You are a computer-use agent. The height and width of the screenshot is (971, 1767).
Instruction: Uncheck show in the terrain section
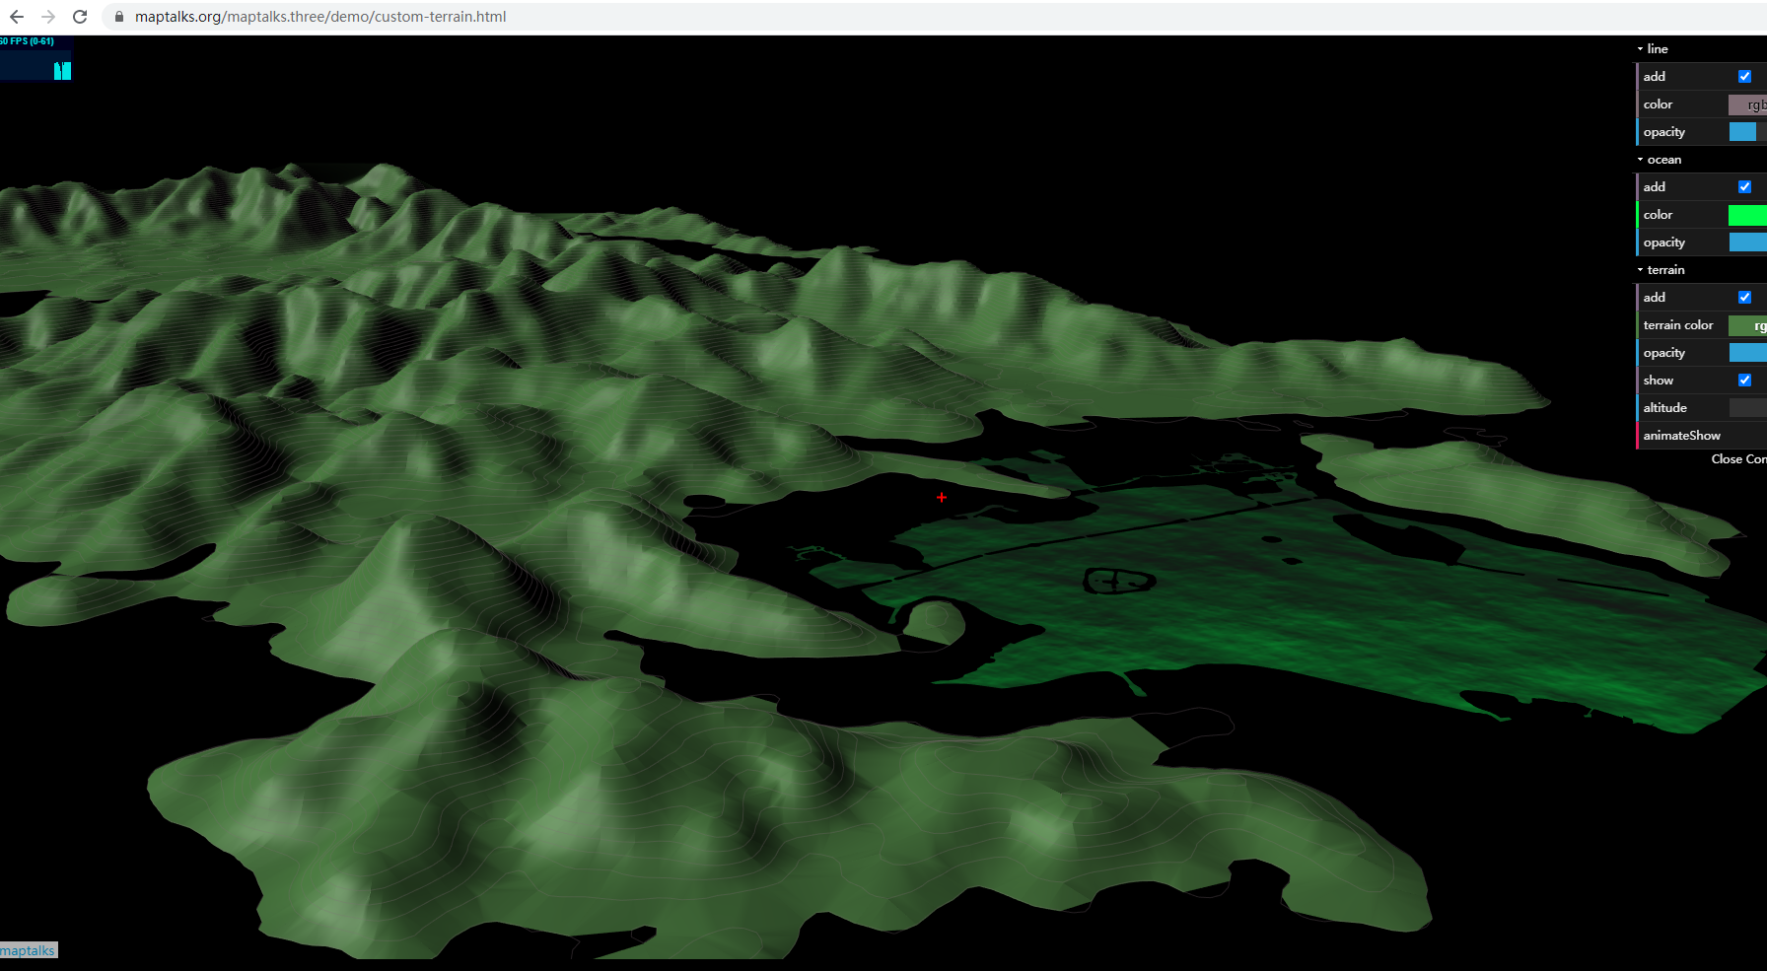[1745, 380]
